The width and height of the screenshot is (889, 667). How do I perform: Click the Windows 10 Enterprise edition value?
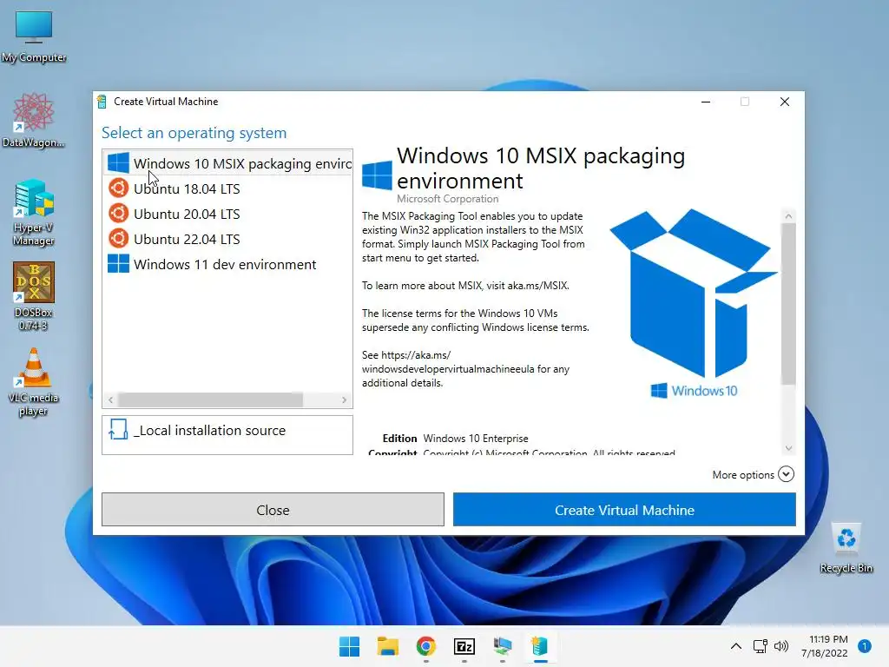[476, 439]
